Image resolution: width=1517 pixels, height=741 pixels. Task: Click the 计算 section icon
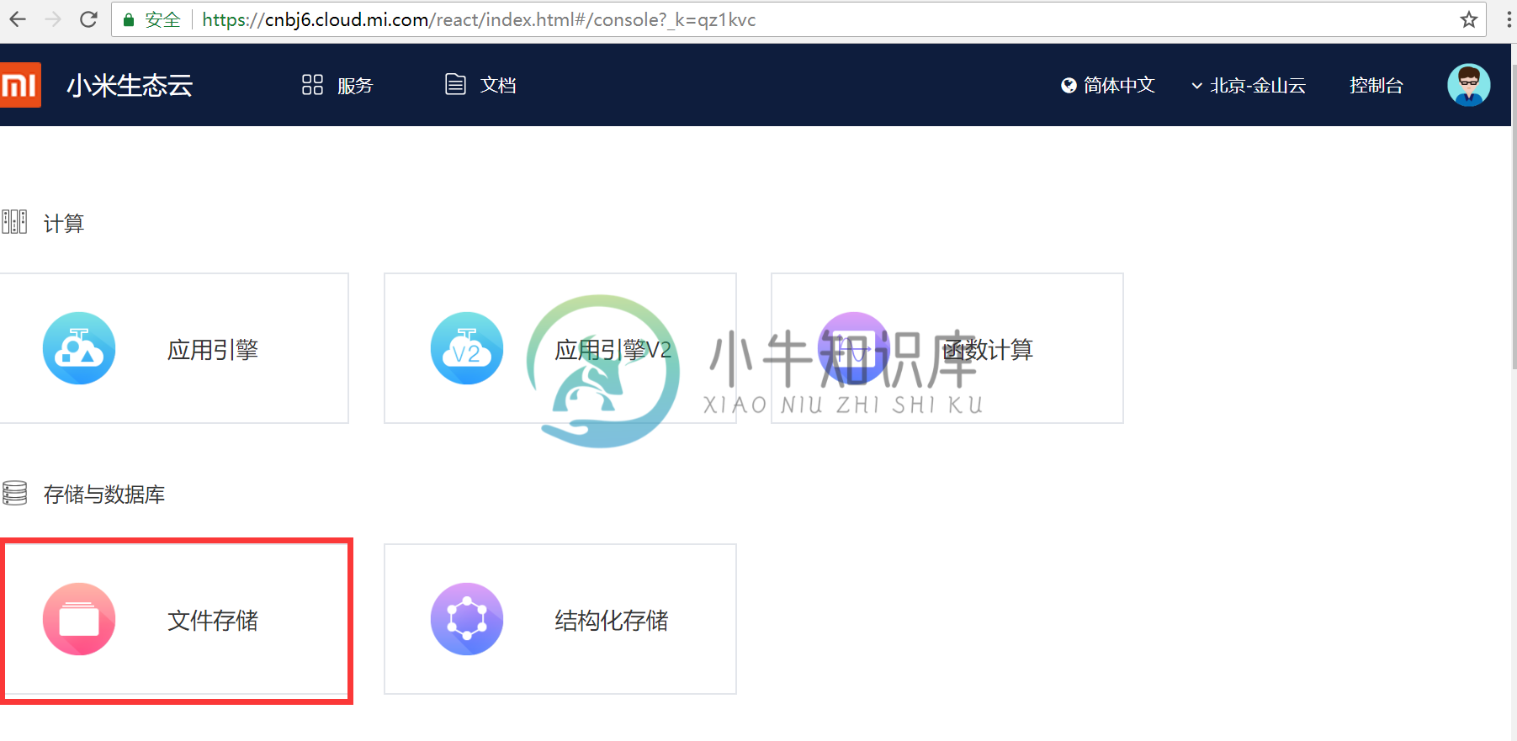point(14,222)
